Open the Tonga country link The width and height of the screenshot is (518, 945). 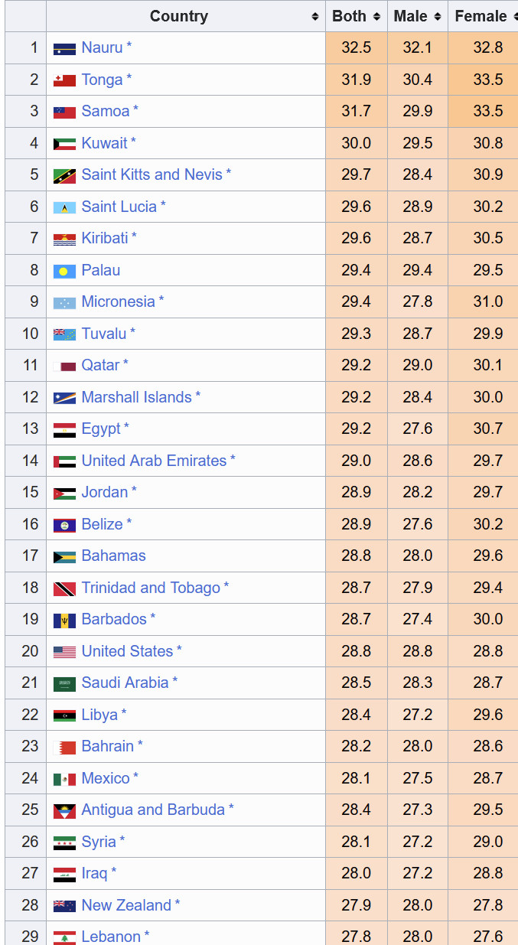(x=102, y=80)
